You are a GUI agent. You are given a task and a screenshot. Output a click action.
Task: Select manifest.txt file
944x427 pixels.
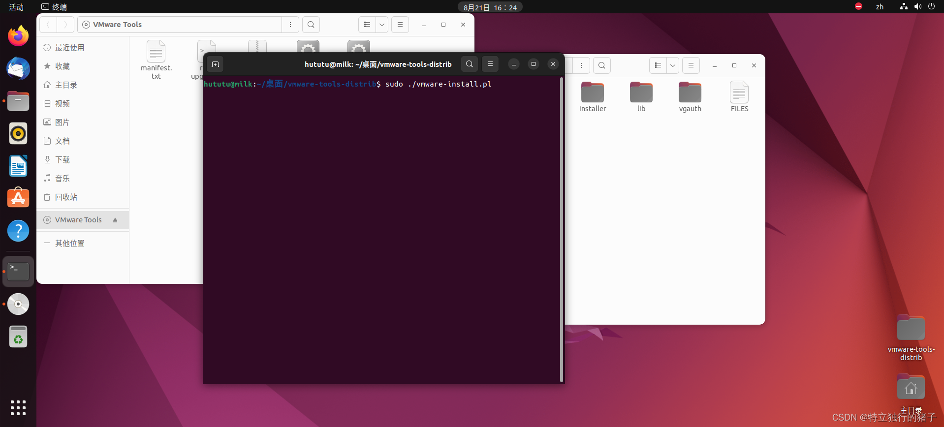click(x=156, y=60)
